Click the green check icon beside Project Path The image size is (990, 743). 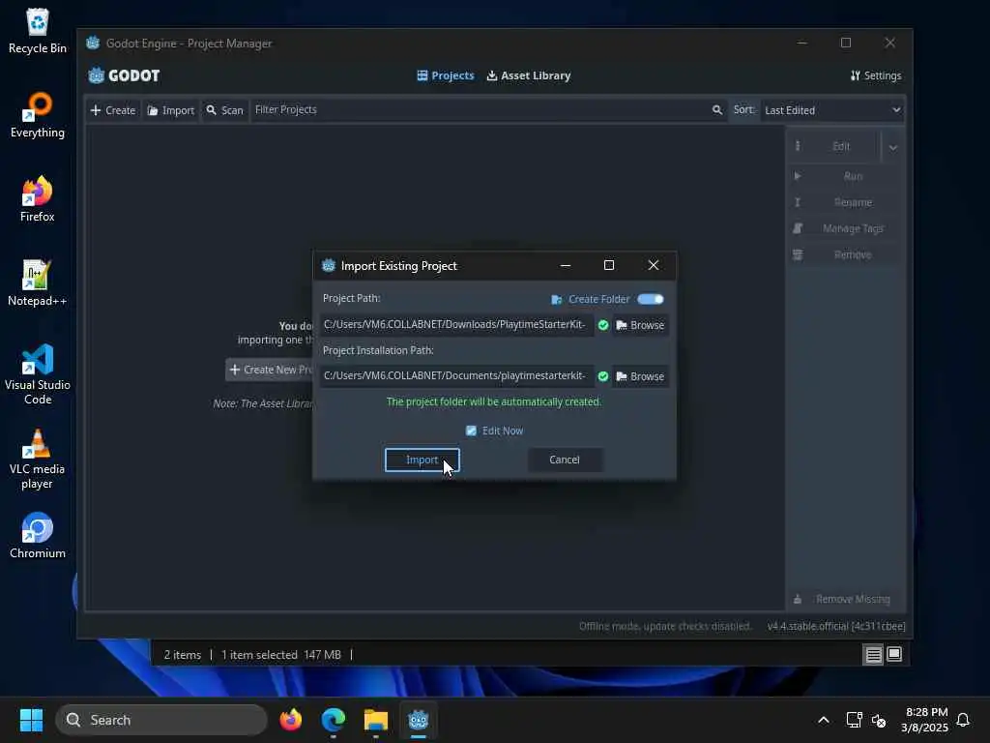pos(603,325)
